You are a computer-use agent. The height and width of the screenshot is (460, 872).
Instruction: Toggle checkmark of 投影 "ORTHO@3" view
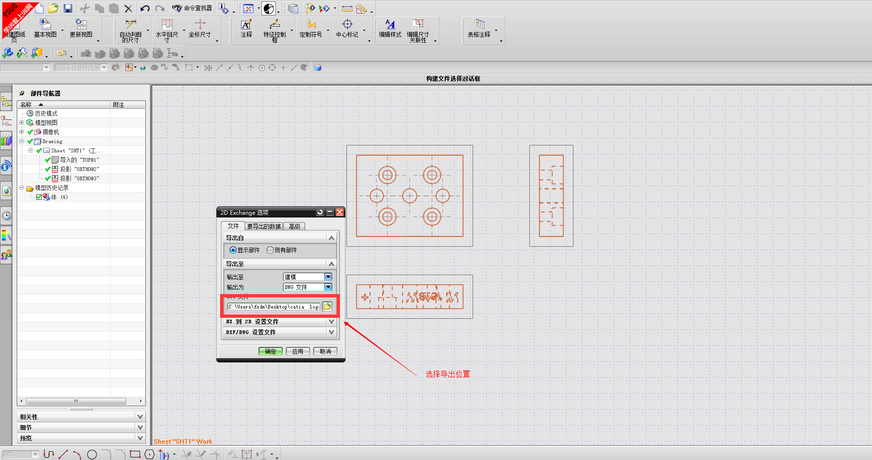[x=47, y=178]
